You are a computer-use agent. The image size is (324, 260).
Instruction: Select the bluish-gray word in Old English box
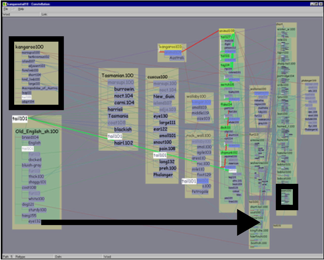[31, 165]
